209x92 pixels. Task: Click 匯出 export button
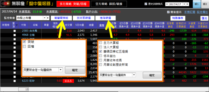click(x=204, y=18)
